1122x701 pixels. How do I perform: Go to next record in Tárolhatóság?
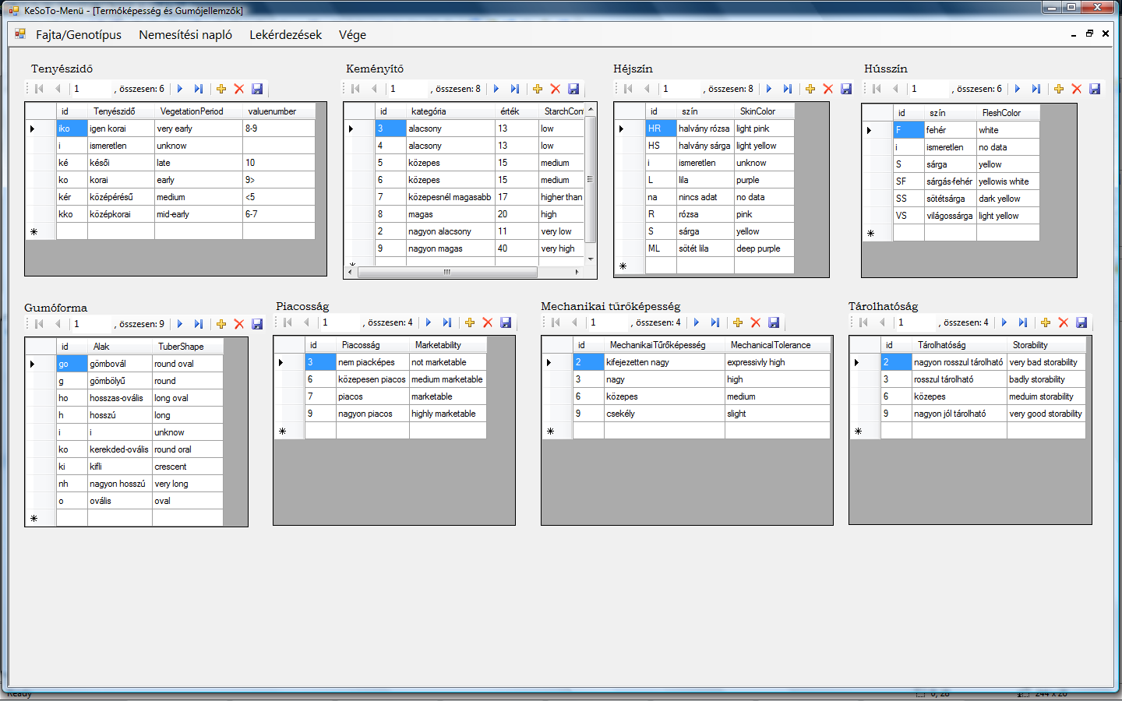tap(1004, 322)
